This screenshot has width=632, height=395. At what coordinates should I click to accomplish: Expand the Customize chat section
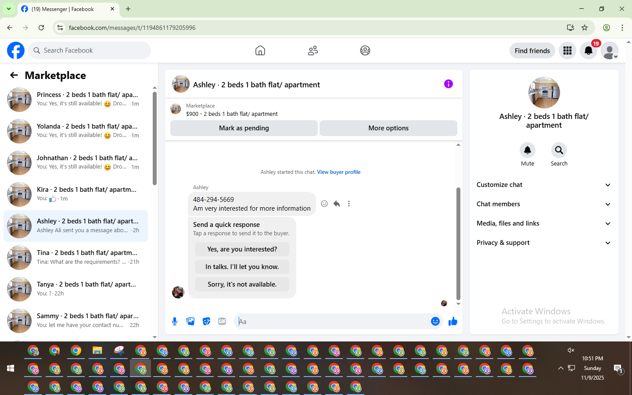tap(544, 185)
